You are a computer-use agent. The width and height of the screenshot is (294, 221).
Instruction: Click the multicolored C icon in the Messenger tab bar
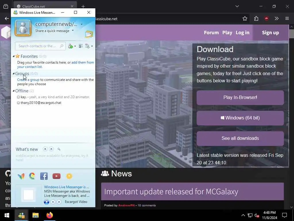click(32, 176)
